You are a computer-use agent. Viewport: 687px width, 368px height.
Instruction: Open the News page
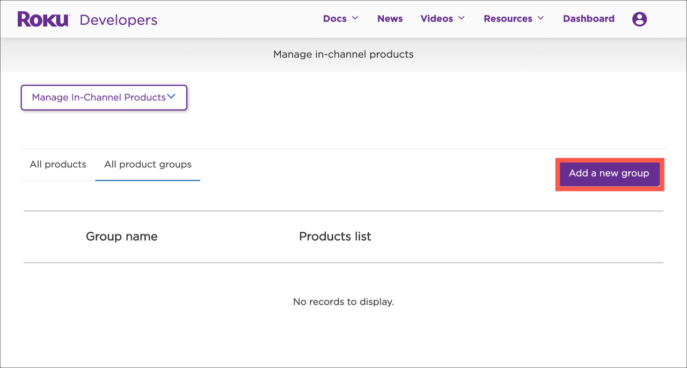tap(390, 18)
